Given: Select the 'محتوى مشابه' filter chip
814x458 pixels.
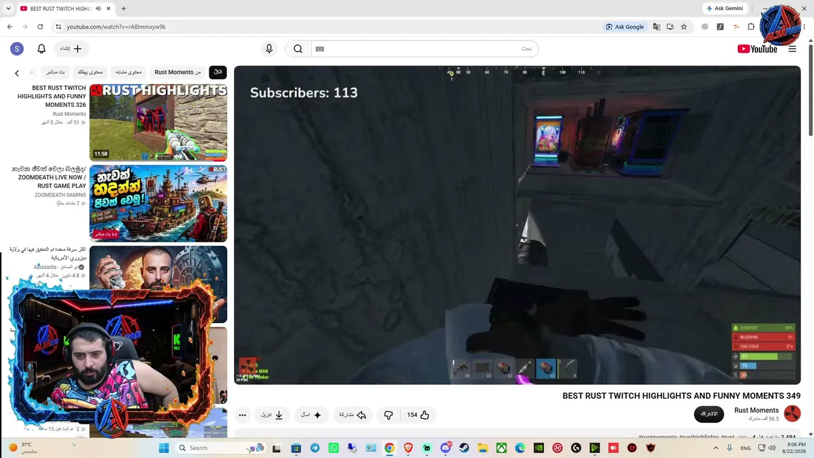Looking at the screenshot, I should (x=128, y=73).
